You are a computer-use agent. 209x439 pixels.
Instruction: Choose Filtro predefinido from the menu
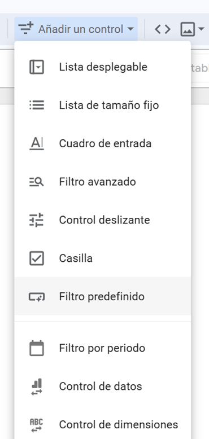pyautogui.click(x=103, y=296)
